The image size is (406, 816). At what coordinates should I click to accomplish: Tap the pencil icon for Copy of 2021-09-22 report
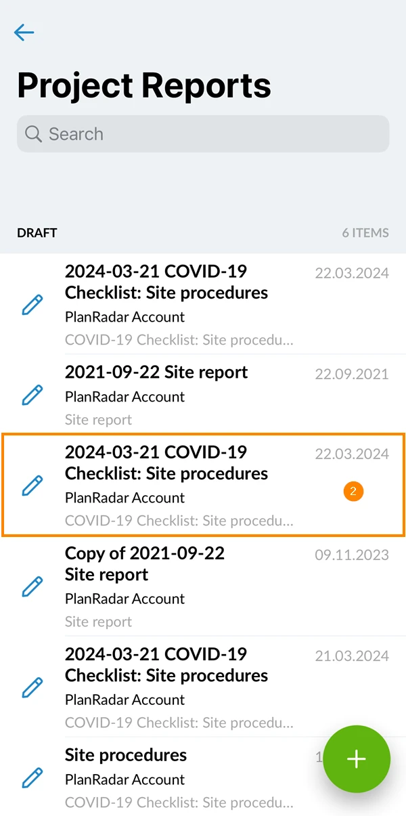pyautogui.click(x=32, y=586)
